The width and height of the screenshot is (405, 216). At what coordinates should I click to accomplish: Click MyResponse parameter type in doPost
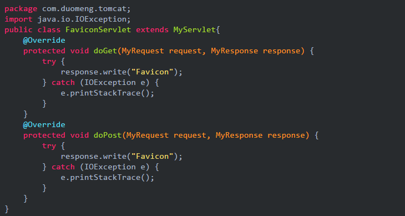[x=239, y=135]
